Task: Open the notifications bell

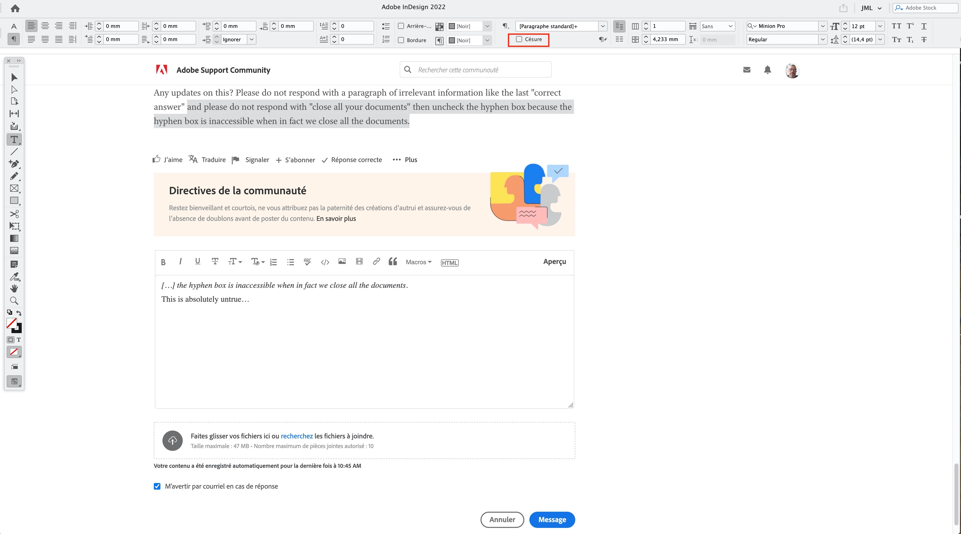Action: 767,70
